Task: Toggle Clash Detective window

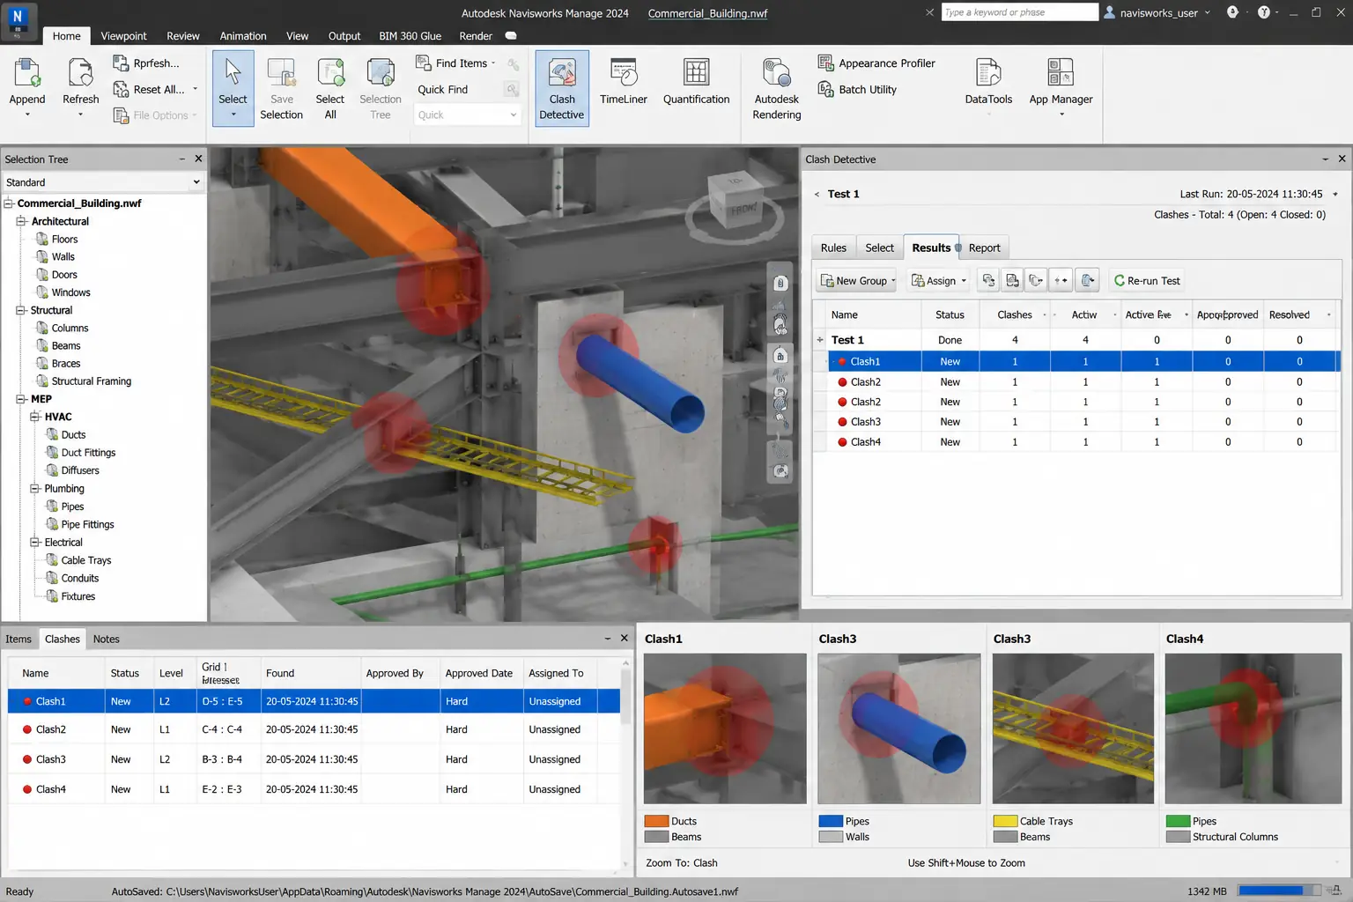Action: click(x=562, y=88)
